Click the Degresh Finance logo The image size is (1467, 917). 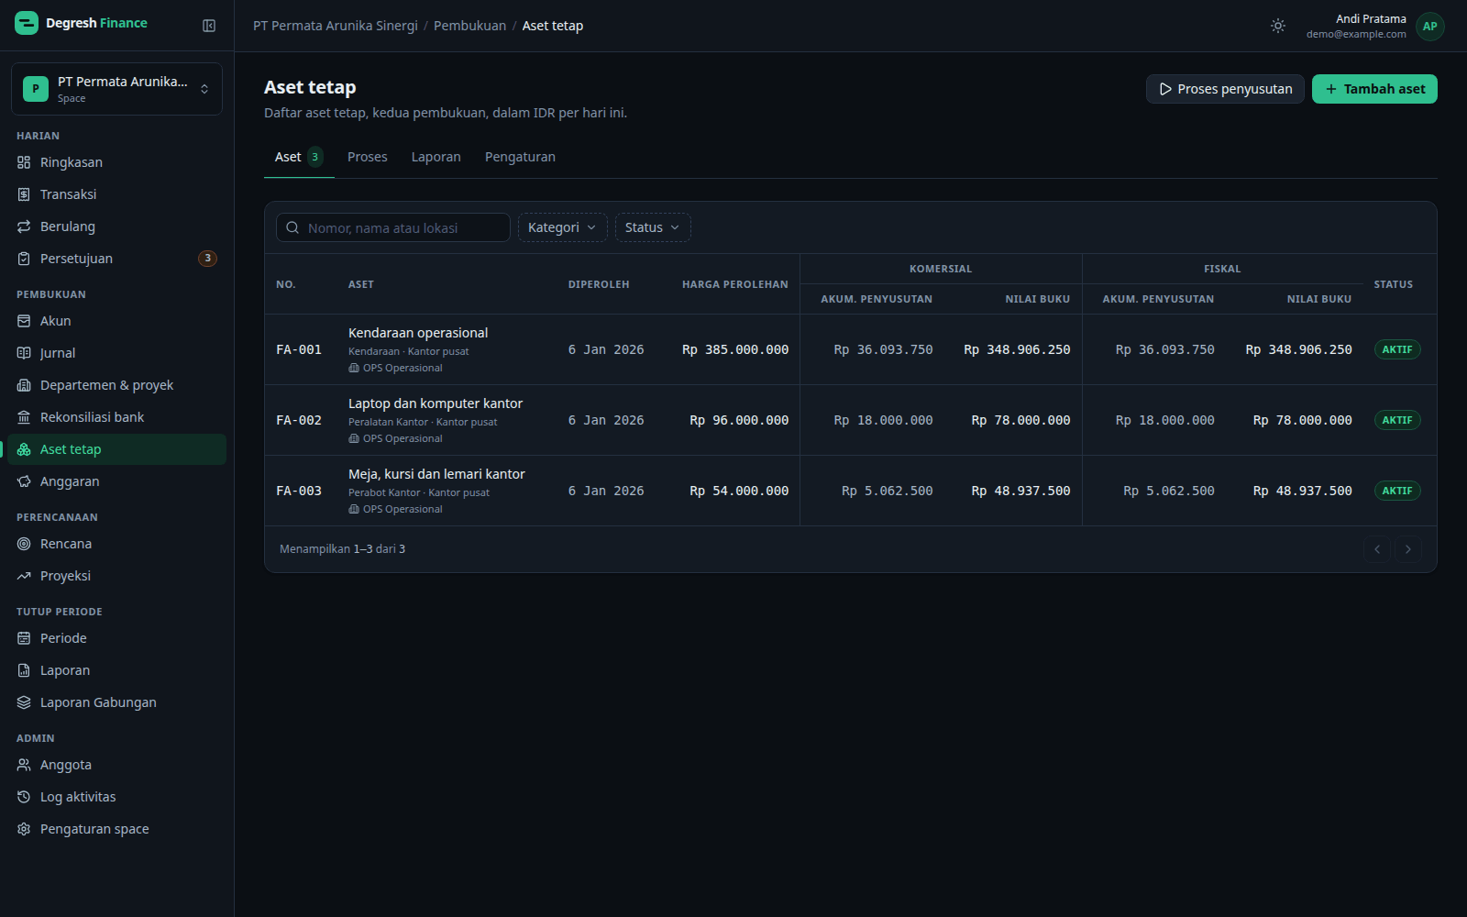82,23
